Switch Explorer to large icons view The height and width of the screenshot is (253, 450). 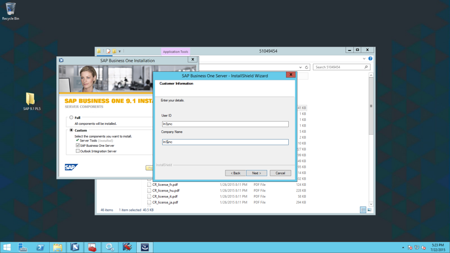(369, 210)
